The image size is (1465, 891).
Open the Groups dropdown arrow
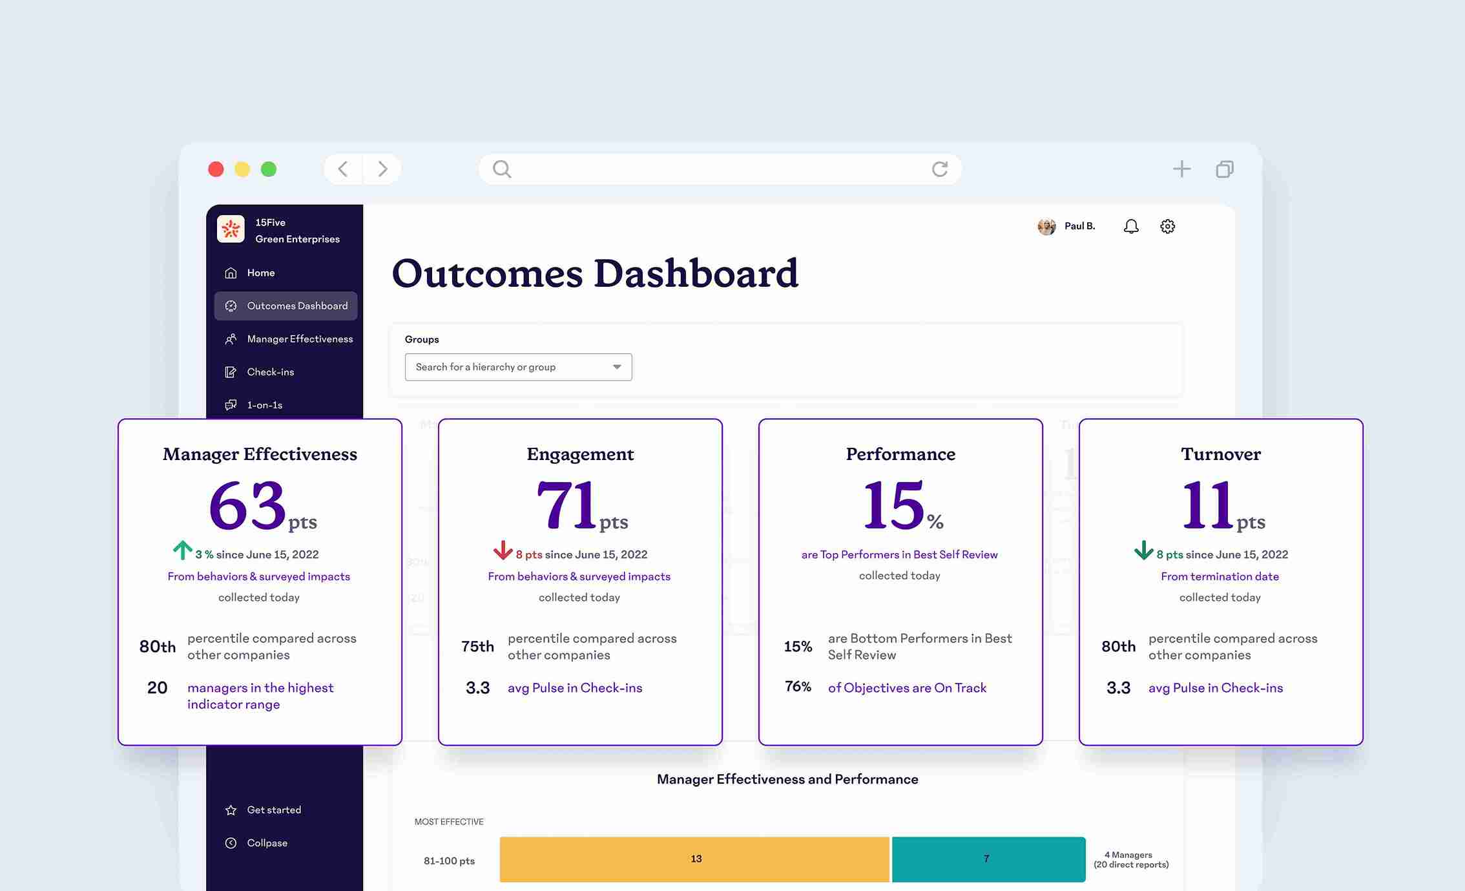(x=617, y=367)
